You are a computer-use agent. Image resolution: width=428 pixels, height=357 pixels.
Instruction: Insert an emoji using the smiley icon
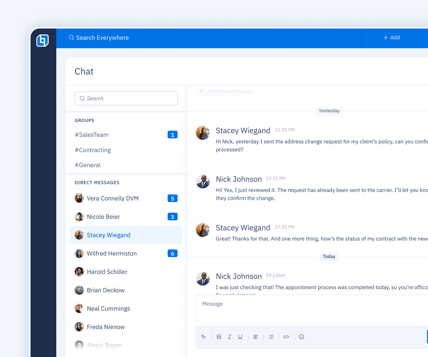[301, 336]
